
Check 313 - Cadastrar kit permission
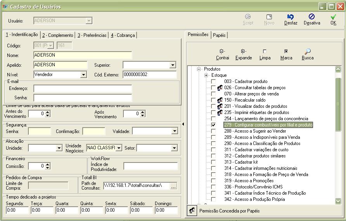(x=213, y=162)
